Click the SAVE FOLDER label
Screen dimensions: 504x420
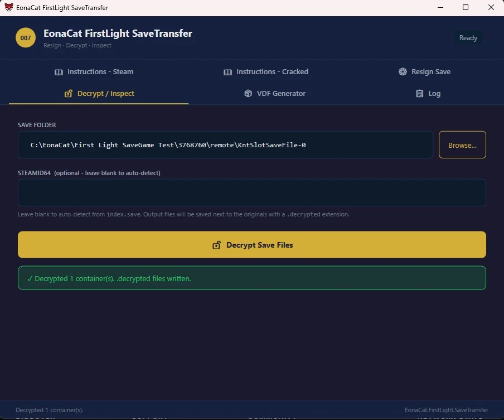[x=37, y=125]
